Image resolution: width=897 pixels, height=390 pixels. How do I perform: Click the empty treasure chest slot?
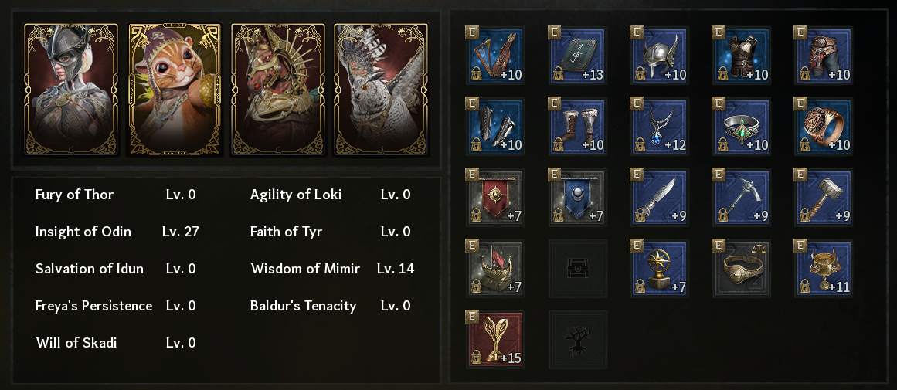[x=577, y=269]
